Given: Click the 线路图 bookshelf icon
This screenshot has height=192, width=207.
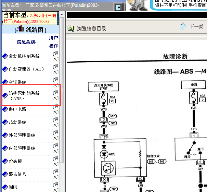Looking at the screenshot, I should pyautogui.click(x=20, y=28).
